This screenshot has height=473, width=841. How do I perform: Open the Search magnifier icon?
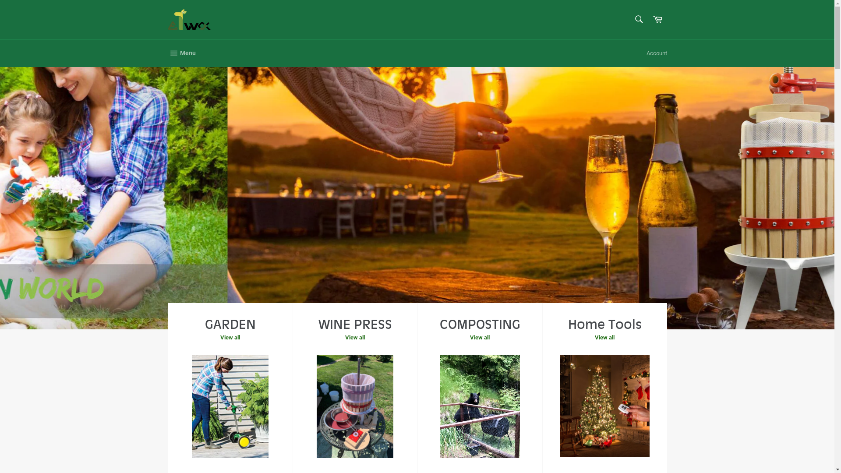(639, 19)
